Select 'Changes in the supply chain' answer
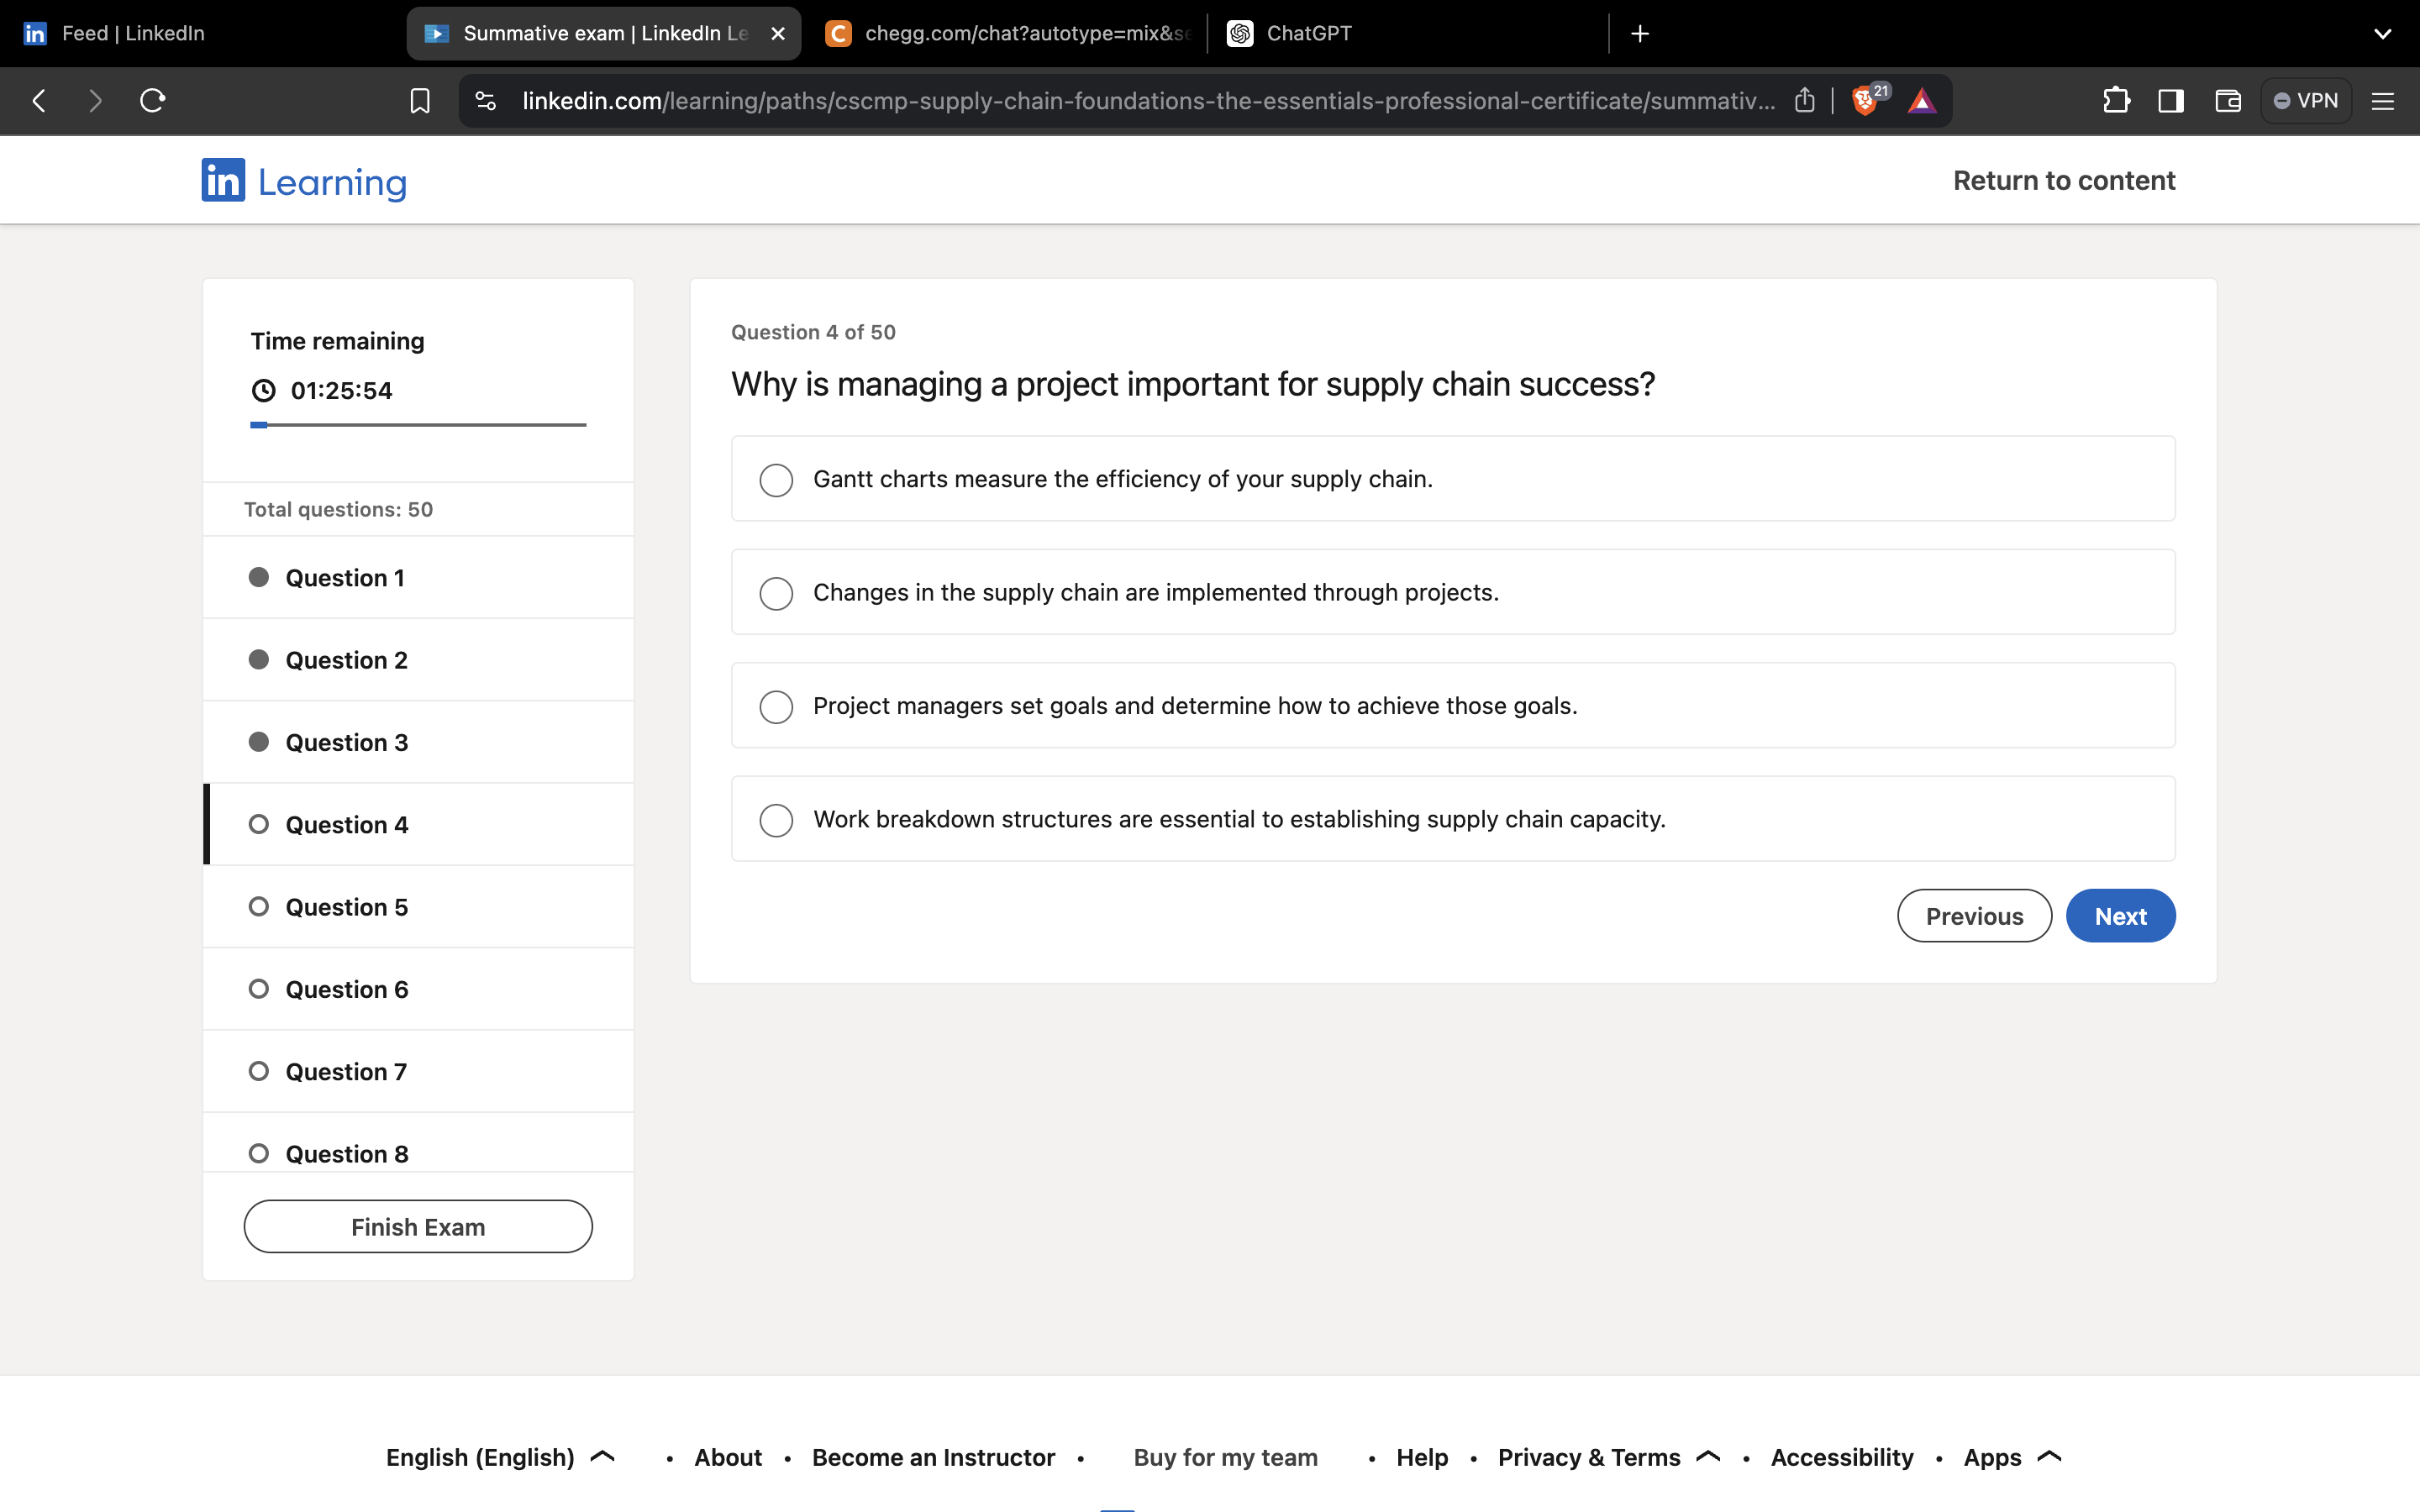Image resolution: width=2420 pixels, height=1512 pixels. point(776,593)
